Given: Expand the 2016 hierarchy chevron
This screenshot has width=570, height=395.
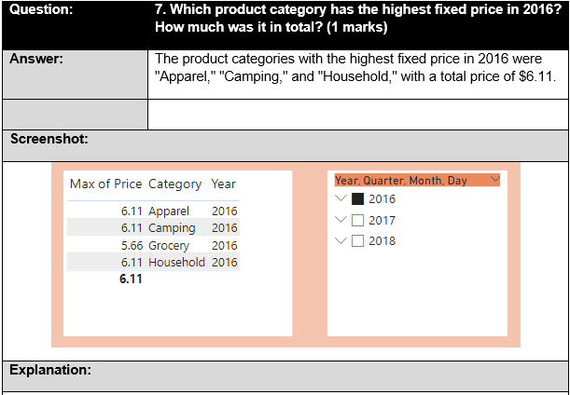Looking at the screenshot, I should click(341, 198).
